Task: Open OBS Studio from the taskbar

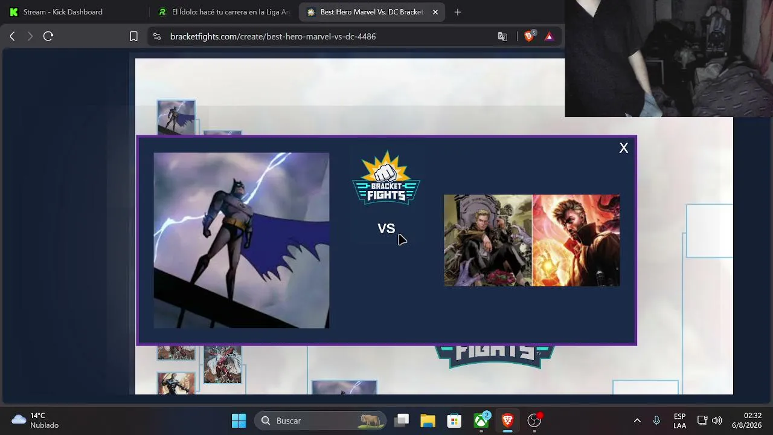Action: [x=534, y=420]
